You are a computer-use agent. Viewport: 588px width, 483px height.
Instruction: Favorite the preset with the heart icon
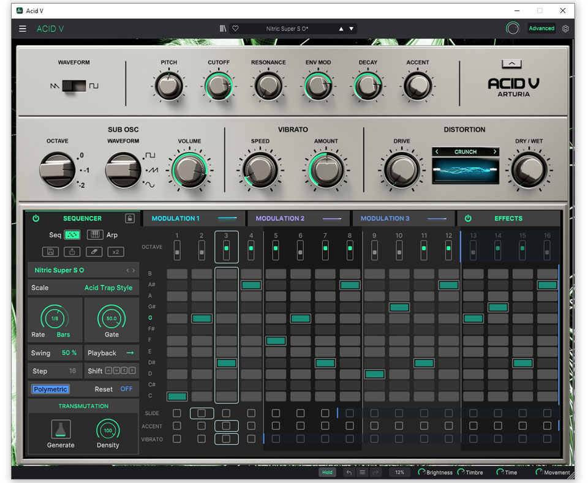pyautogui.click(x=235, y=29)
